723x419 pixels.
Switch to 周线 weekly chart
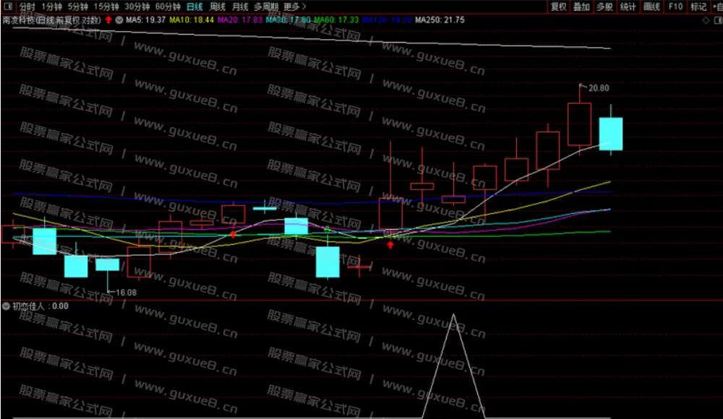[x=218, y=6]
